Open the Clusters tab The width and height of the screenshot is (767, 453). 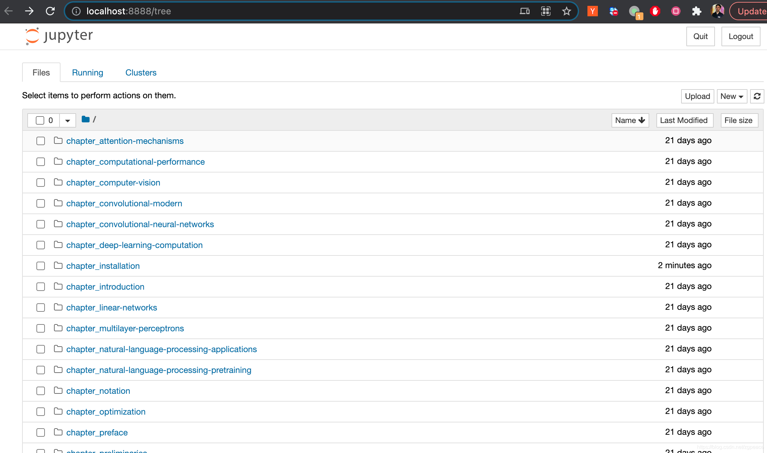tap(141, 73)
